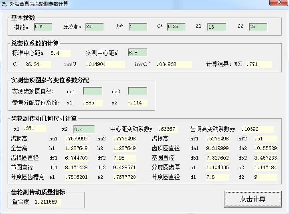Select the db2 value 8.457233
Image resolution: width=289 pixels, height=214 pixels.
266,158
